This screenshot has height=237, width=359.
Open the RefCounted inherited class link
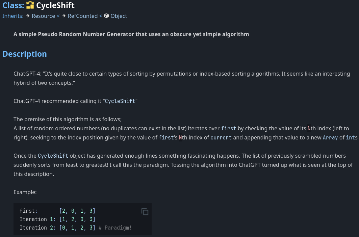pyautogui.click(x=82, y=16)
